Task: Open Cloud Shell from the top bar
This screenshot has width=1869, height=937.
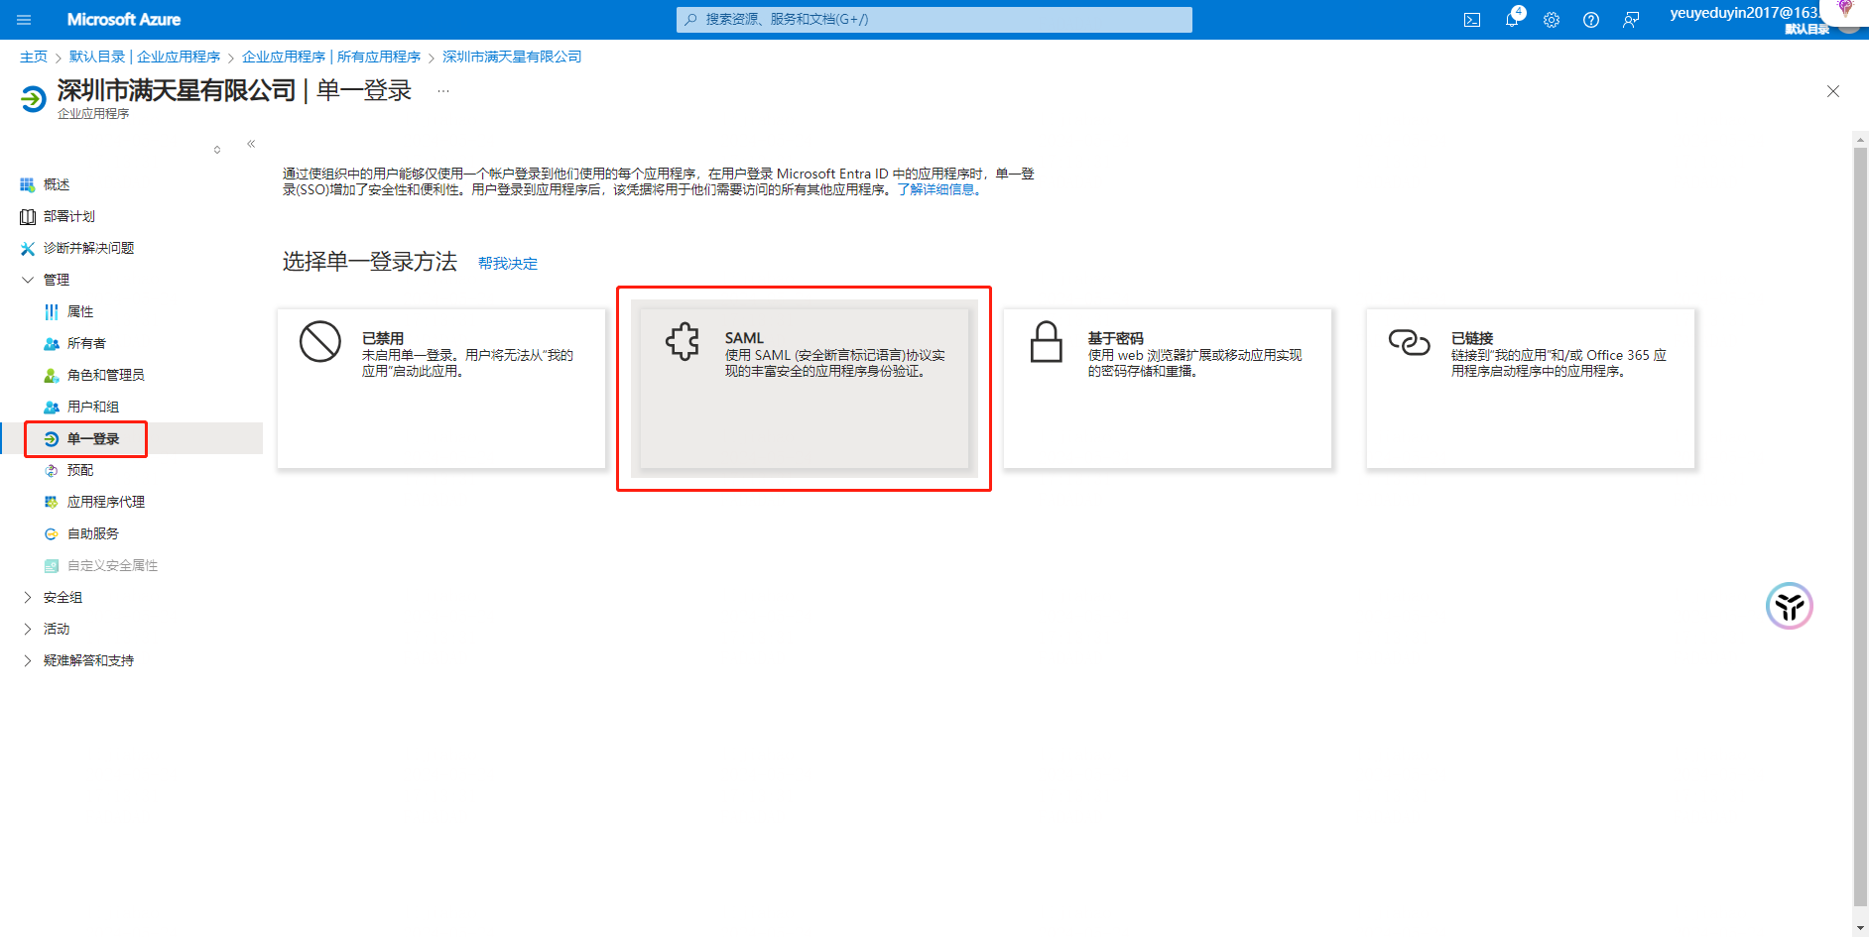Action: pyautogui.click(x=1472, y=20)
